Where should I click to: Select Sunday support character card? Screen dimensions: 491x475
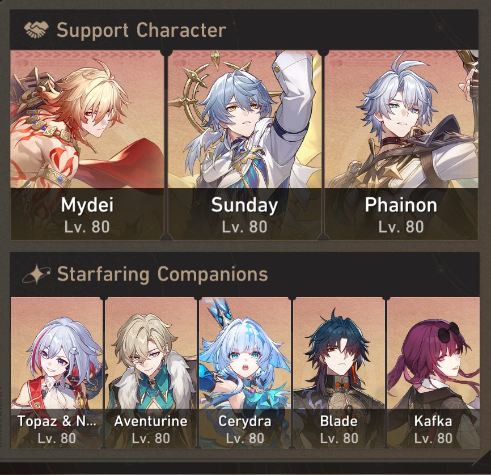click(x=244, y=145)
